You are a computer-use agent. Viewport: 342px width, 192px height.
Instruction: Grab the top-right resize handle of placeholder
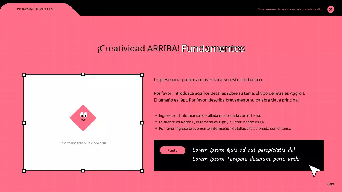pyautogui.click(x=142, y=75)
